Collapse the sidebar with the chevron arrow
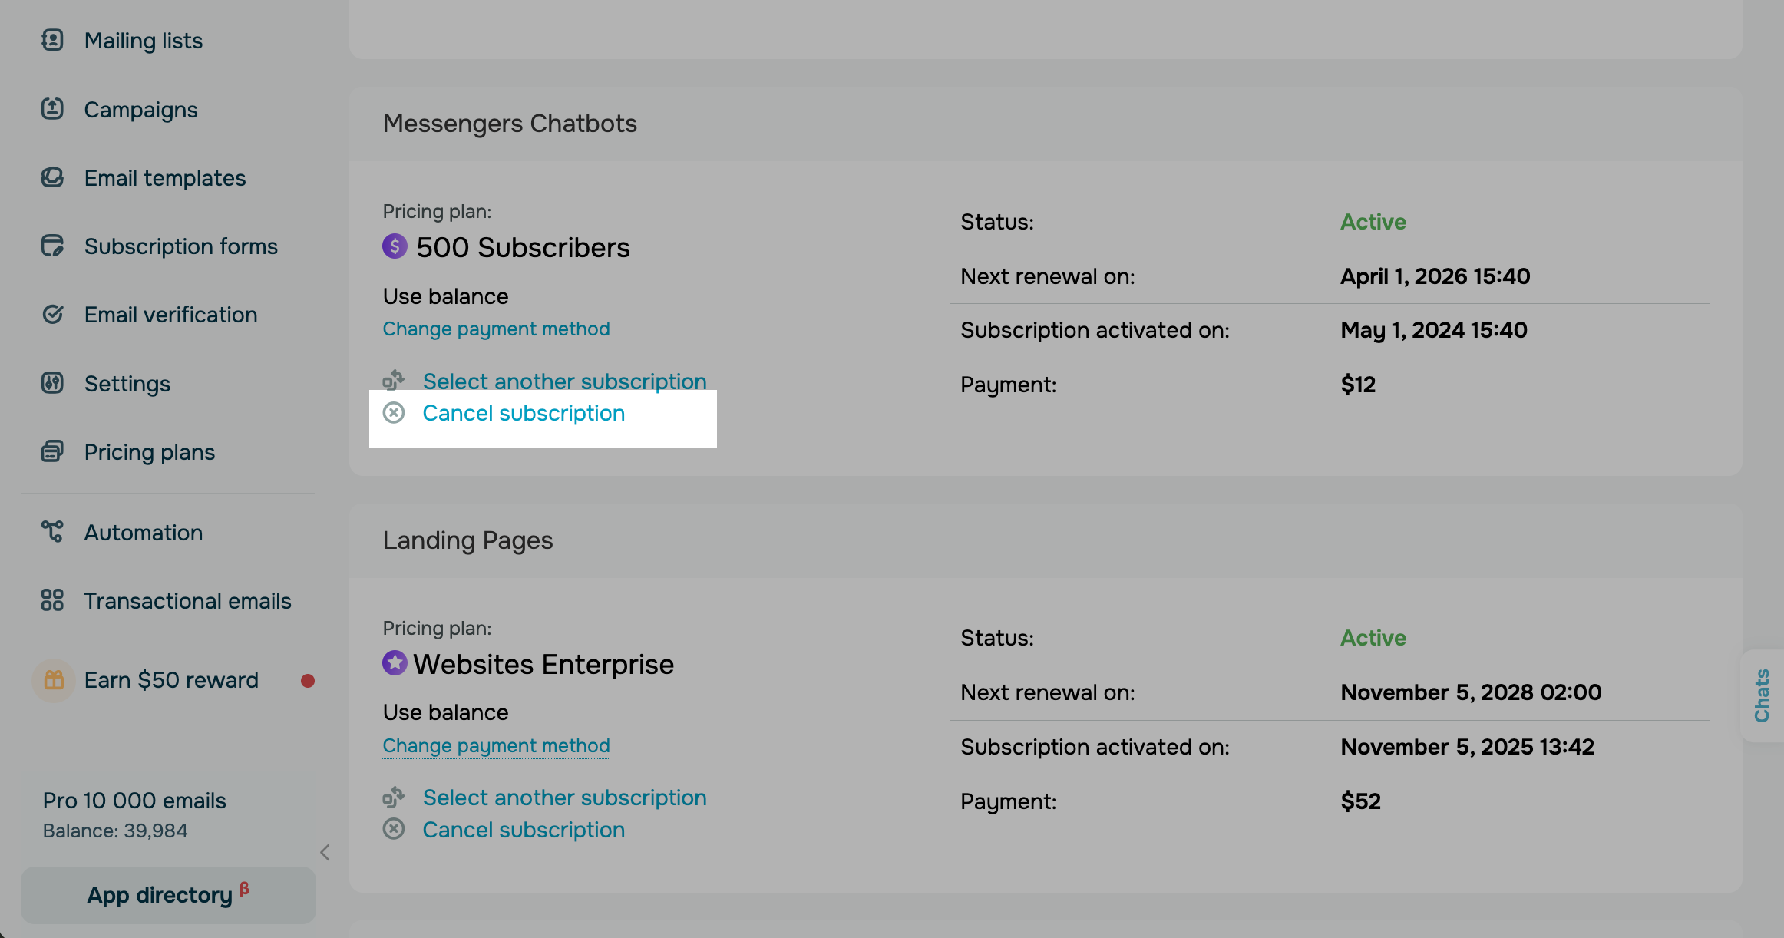Image resolution: width=1784 pixels, height=938 pixels. pos(325,853)
